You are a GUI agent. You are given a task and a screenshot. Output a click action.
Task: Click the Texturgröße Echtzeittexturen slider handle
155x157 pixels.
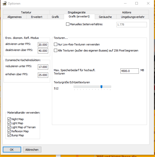click(x=101, y=87)
